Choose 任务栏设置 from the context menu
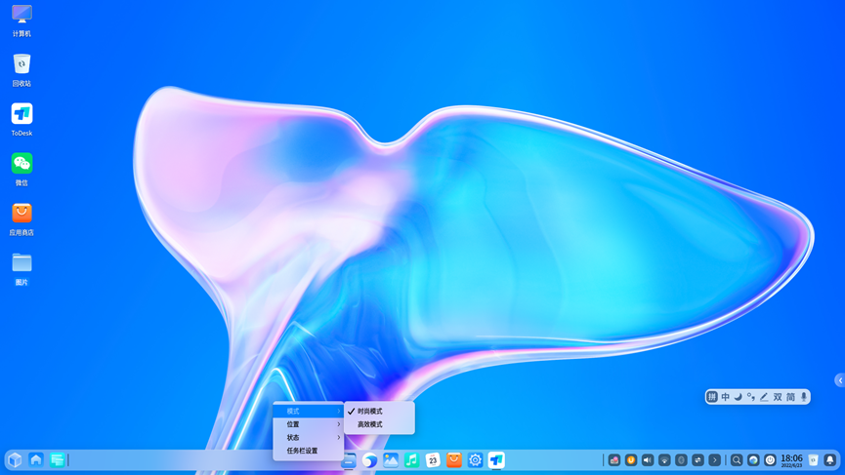The width and height of the screenshot is (845, 475). [x=309, y=451]
